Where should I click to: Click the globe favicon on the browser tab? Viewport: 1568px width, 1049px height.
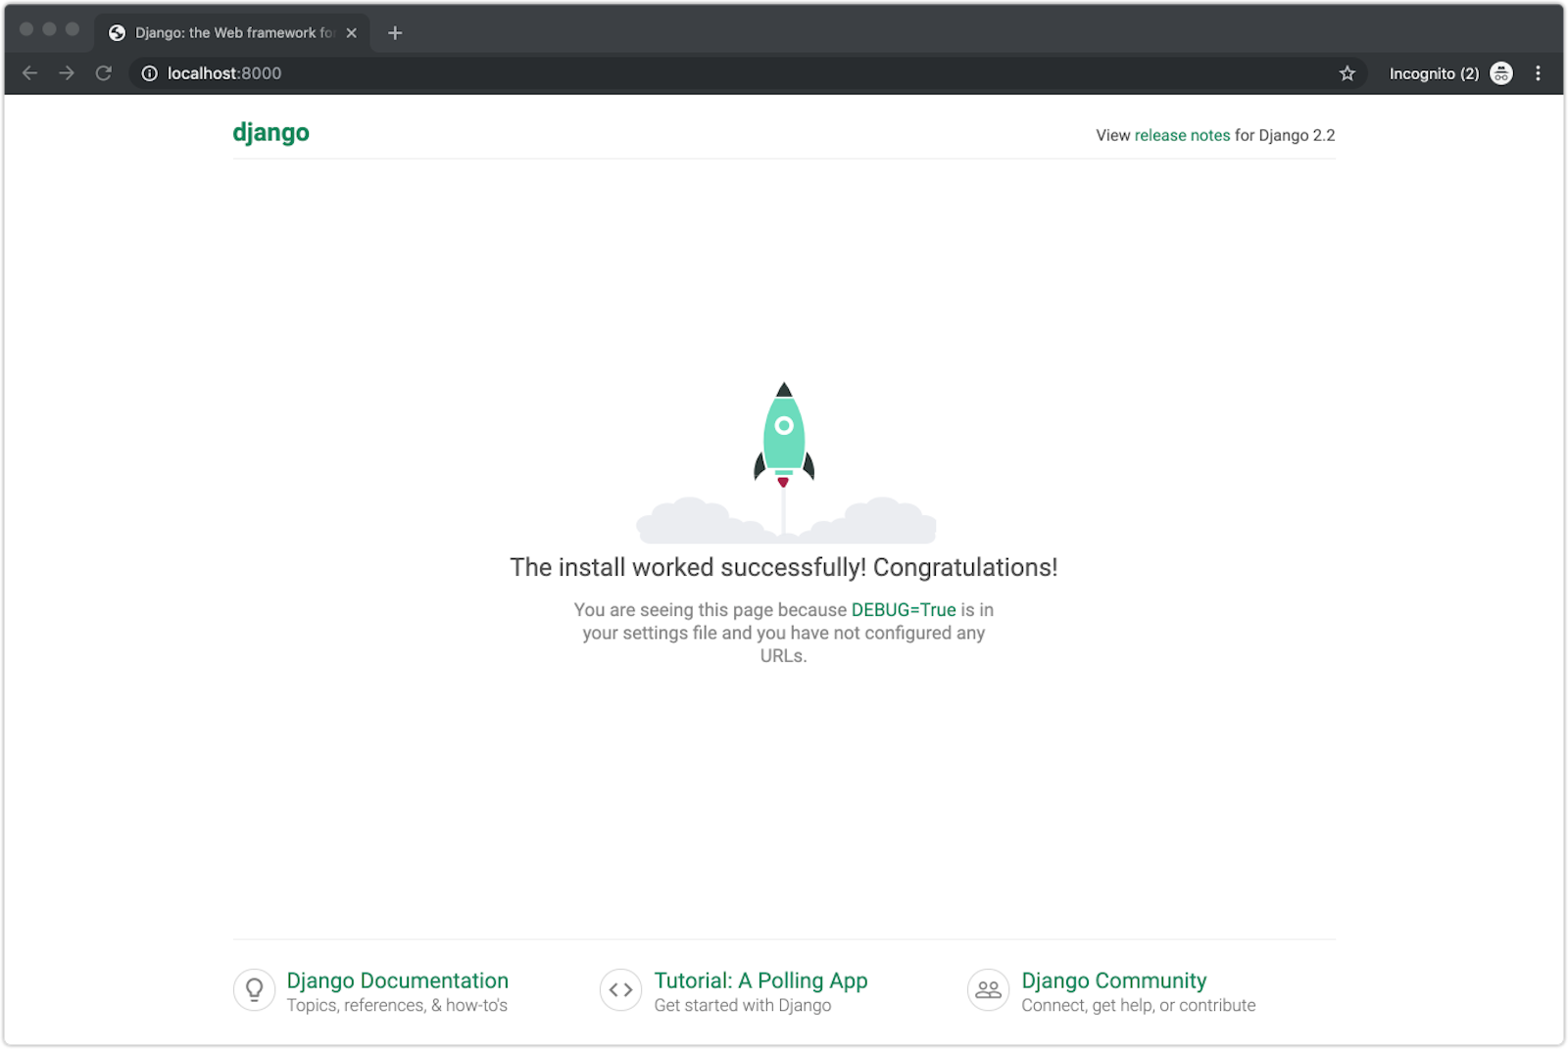click(119, 32)
